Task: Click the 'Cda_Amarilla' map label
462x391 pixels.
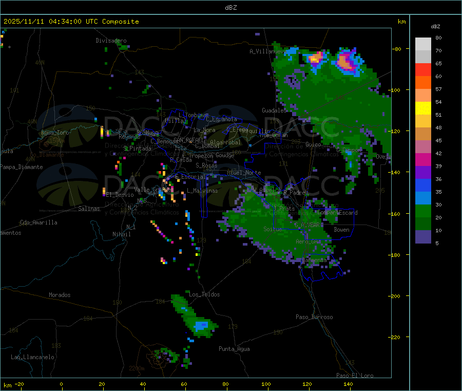Action: (x=38, y=222)
